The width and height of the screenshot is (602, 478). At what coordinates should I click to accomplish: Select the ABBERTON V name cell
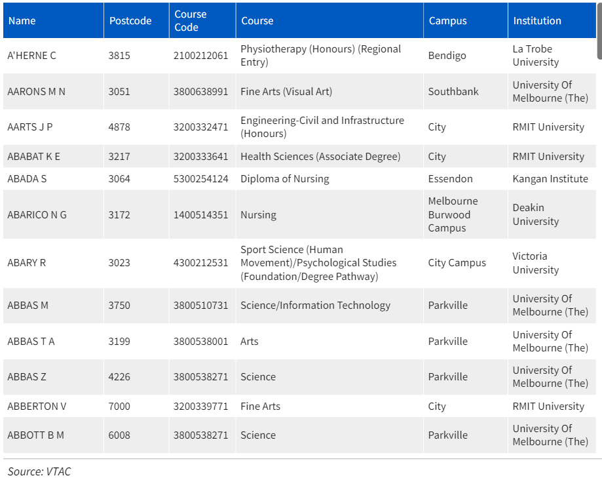click(x=37, y=407)
